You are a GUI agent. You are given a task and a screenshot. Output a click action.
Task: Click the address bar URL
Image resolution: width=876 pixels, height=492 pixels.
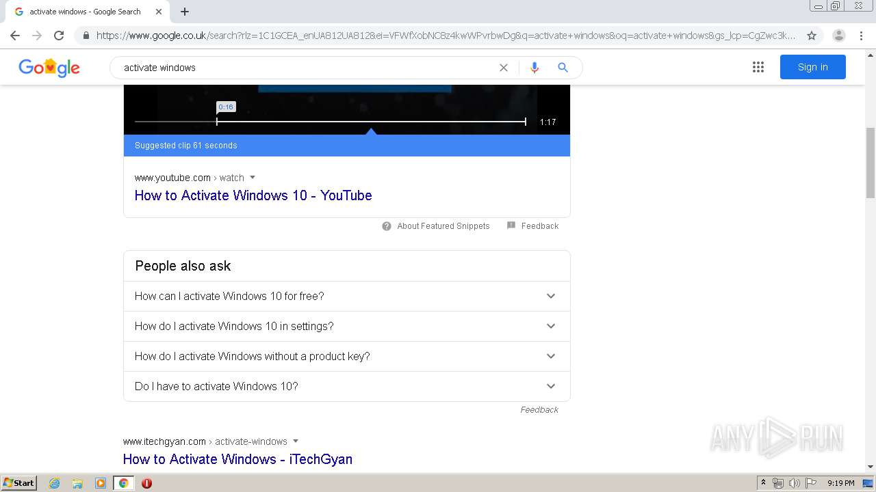coord(446,36)
